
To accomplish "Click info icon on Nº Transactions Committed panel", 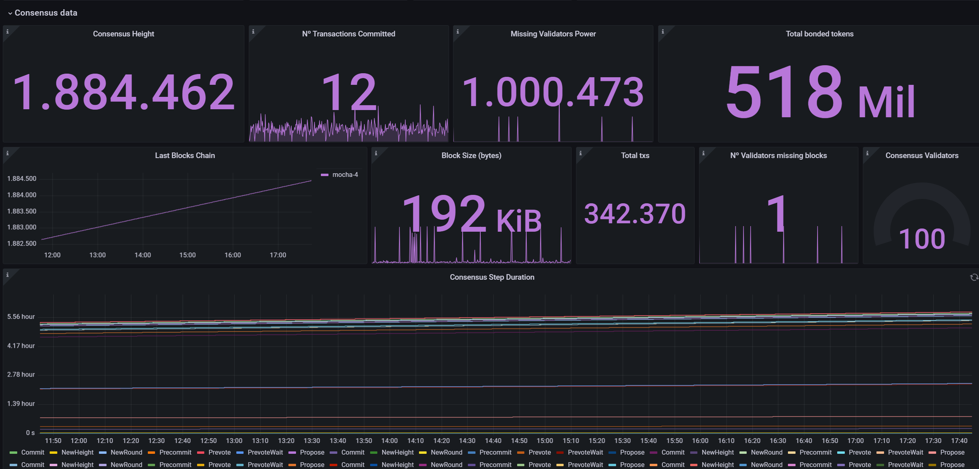I will point(253,31).
